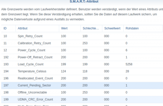Click the S.M.A.R.T.-Attribut title
Viewport: 163px width, 106px height.
pyautogui.click(x=84, y=1)
